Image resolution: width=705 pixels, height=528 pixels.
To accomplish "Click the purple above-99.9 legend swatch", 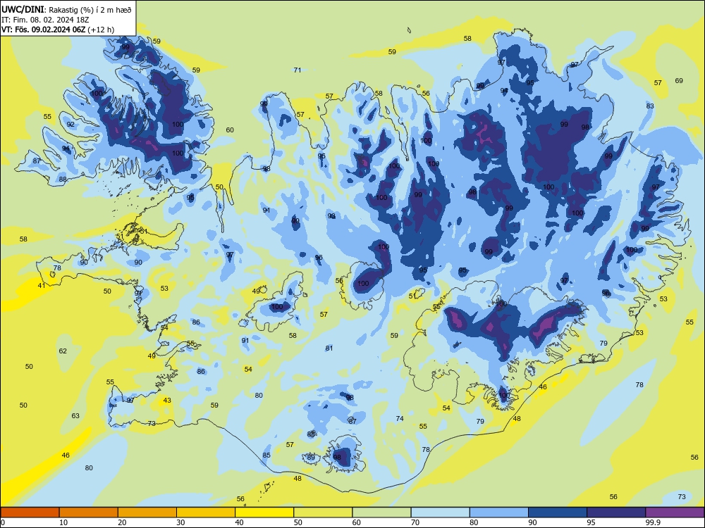I will pyautogui.click(x=675, y=513).
